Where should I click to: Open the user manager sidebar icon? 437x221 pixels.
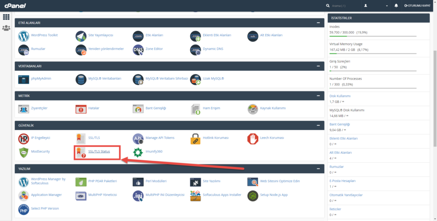(x=6, y=28)
